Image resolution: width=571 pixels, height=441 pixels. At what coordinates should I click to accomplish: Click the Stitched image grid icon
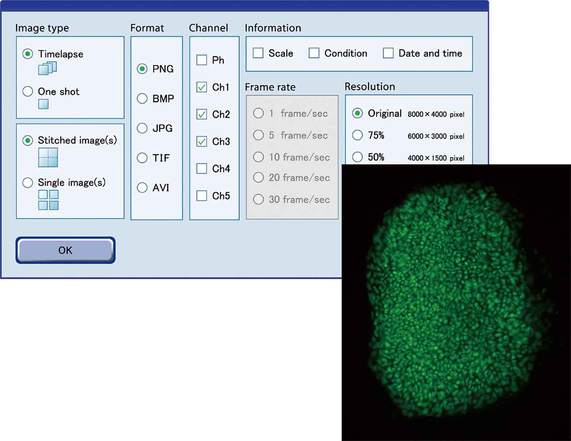click(48, 158)
